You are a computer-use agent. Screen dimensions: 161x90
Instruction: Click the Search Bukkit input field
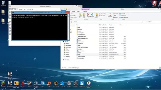(x=153, y=22)
